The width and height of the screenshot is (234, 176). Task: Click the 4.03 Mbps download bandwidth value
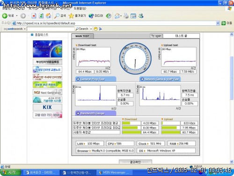(x=150, y=123)
